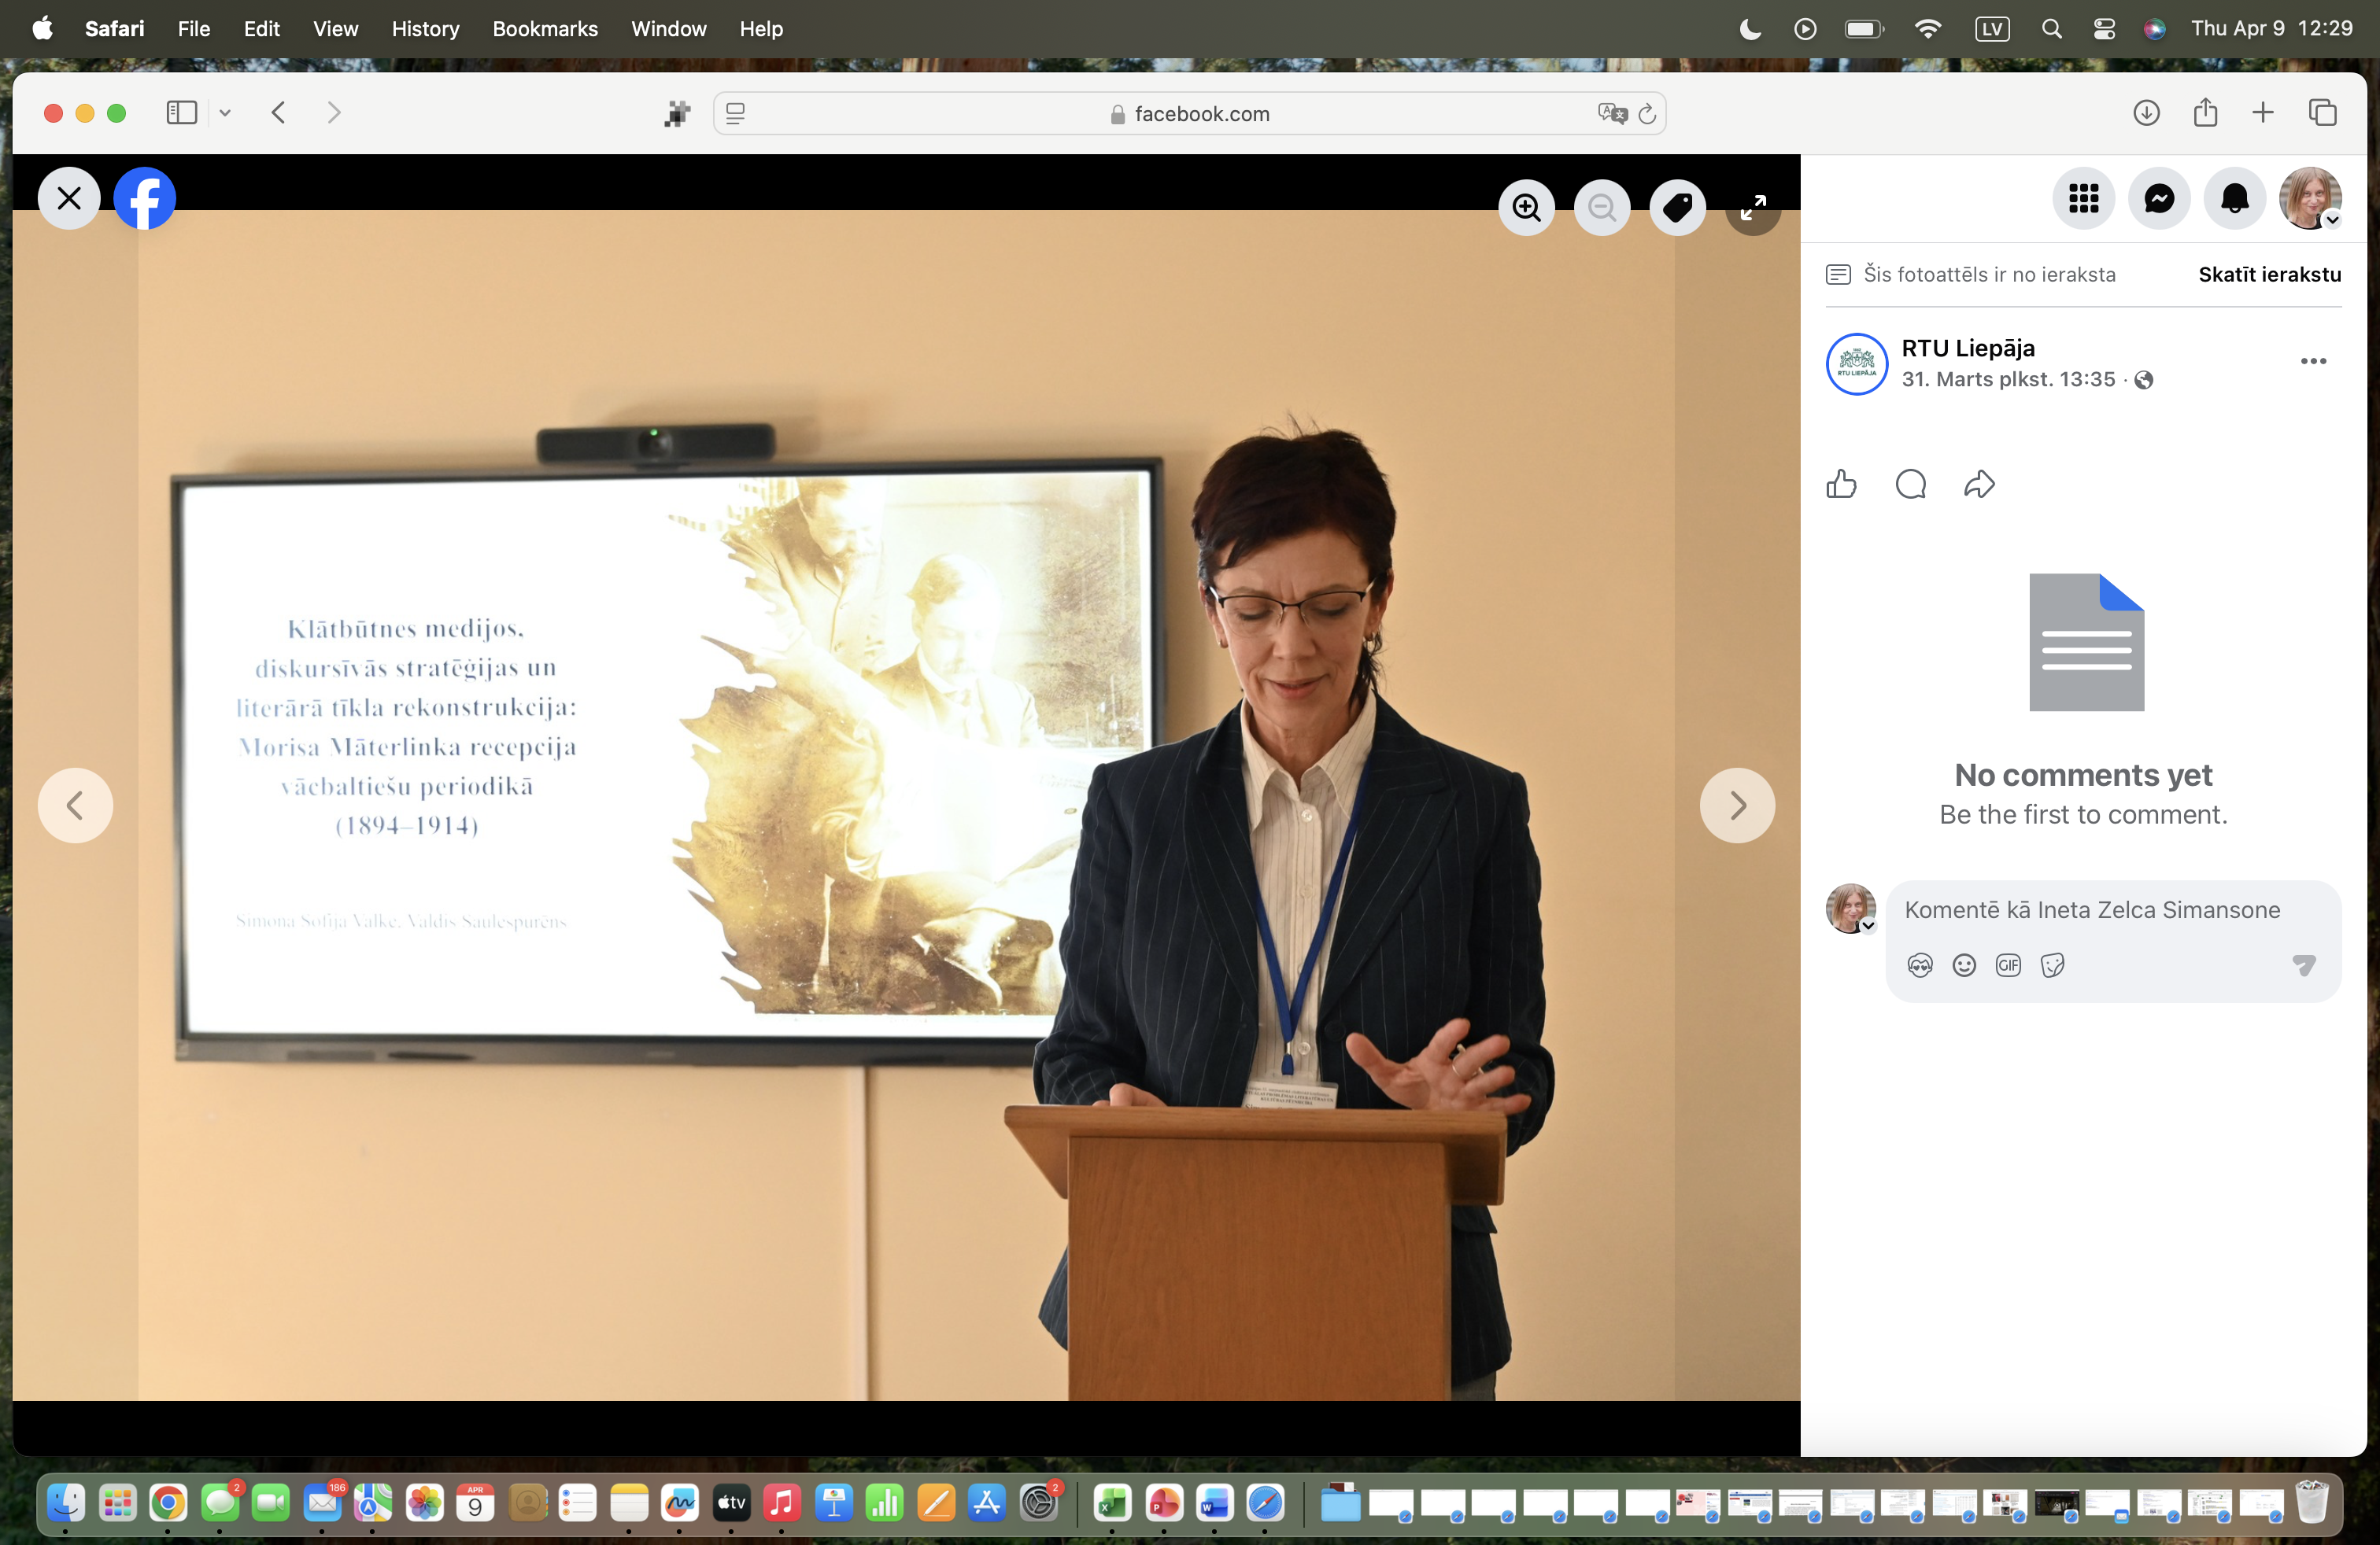This screenshot has height=1545, width=2380.
Task: Open the emoji picker in comment
Action: point(1964,964)
